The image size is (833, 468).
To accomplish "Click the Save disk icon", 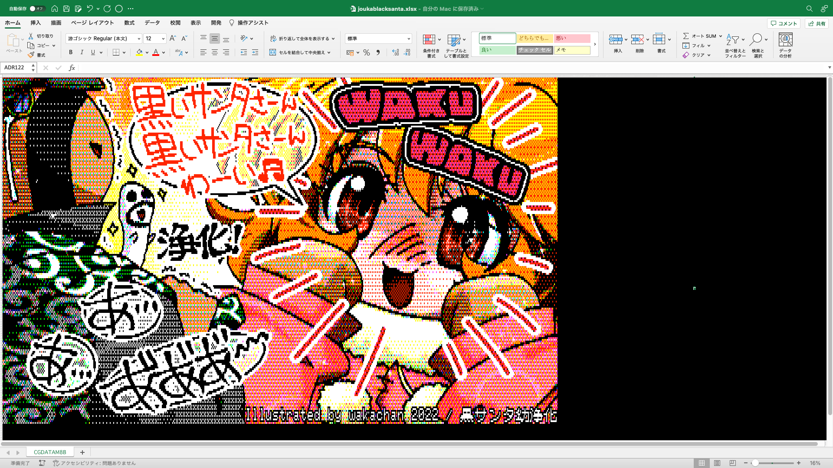I will coord(66,9).
